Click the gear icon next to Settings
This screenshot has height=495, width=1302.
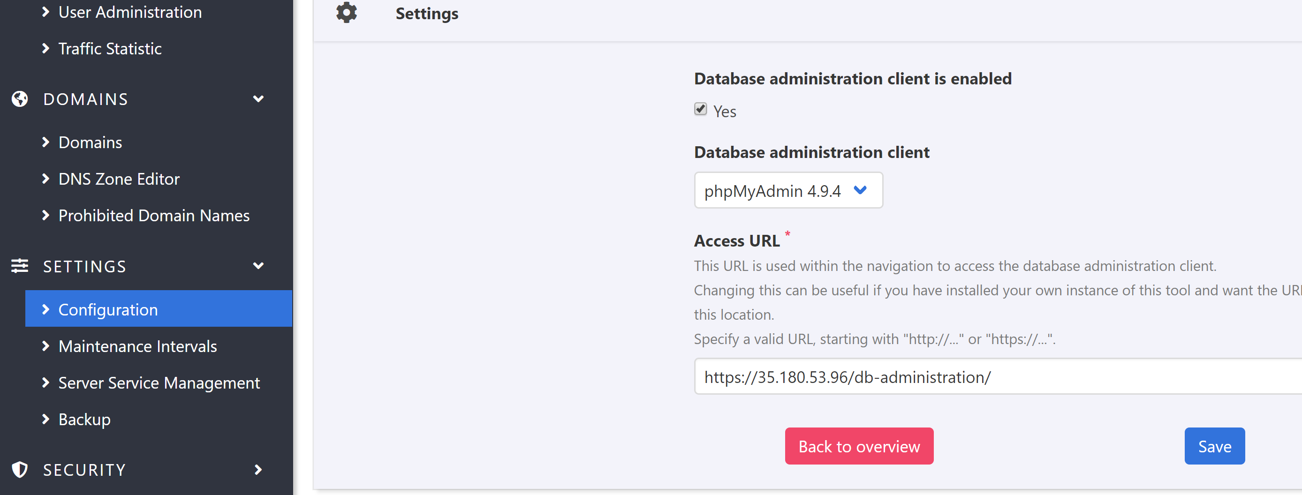click(346, 13)
